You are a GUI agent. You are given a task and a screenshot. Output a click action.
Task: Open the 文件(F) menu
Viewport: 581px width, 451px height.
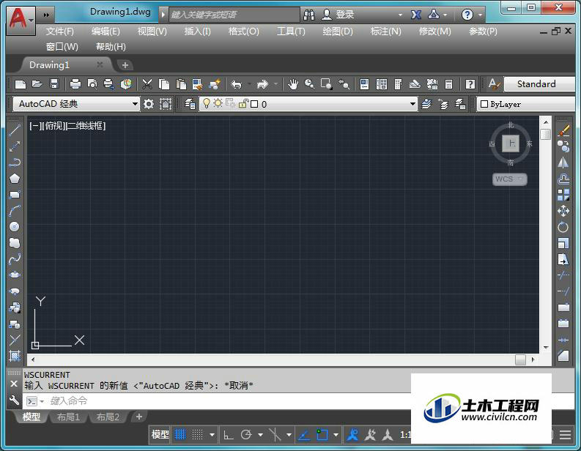59,31
